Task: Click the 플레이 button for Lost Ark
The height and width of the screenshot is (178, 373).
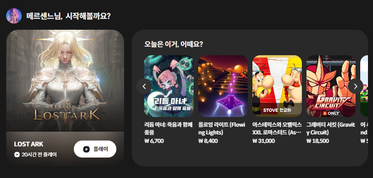Action: pos(95,149)
